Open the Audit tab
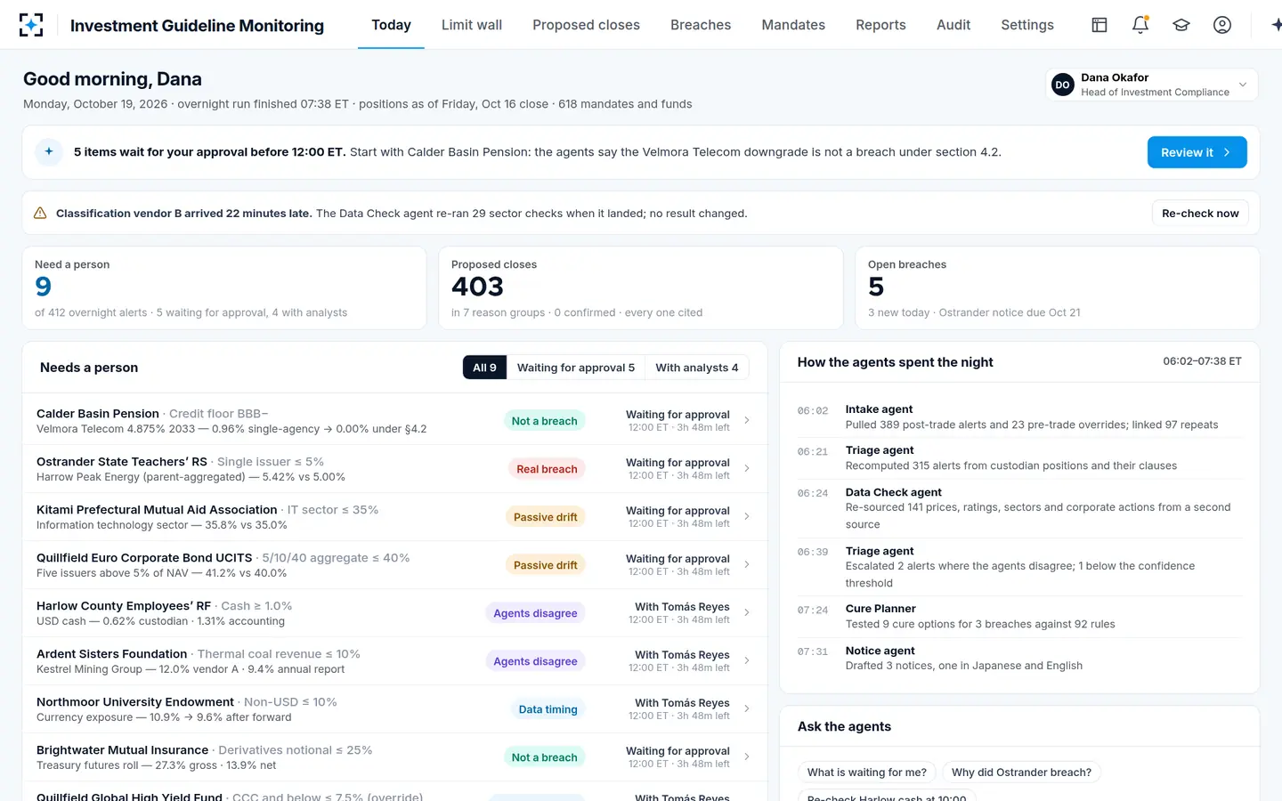The width and height of the screenshot is (1282, 801). pos(953,25)
